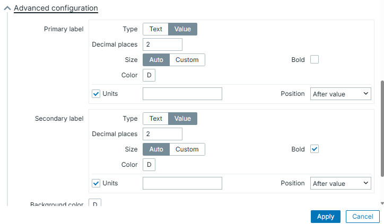
Task: Open Primary label color picker
Action: pyautogui.click(x=149, y=75)
